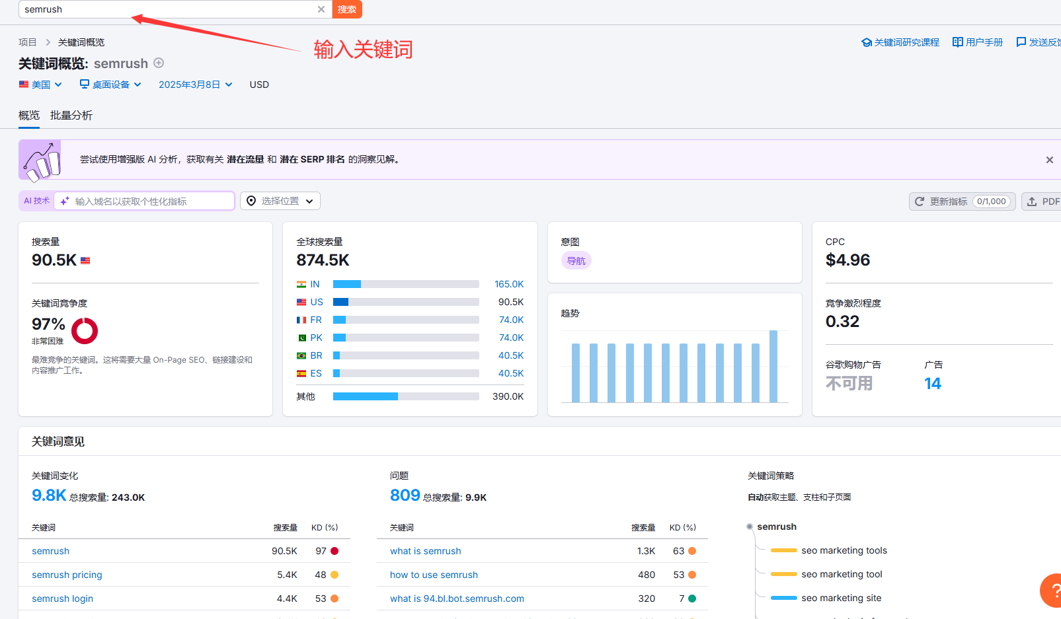Open the 用户手册 user manual
This screenshot has width=1061, height=619.
click(x=977, y=42)
